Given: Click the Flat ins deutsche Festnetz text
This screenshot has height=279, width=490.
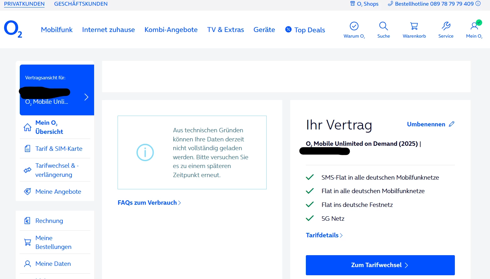Looking at the screenshot, I should (x=357, y=205).
